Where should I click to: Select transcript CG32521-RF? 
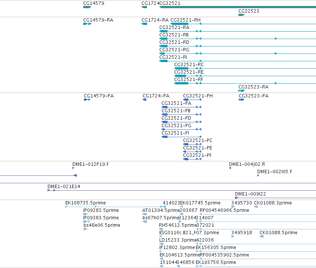pos(189,80)
